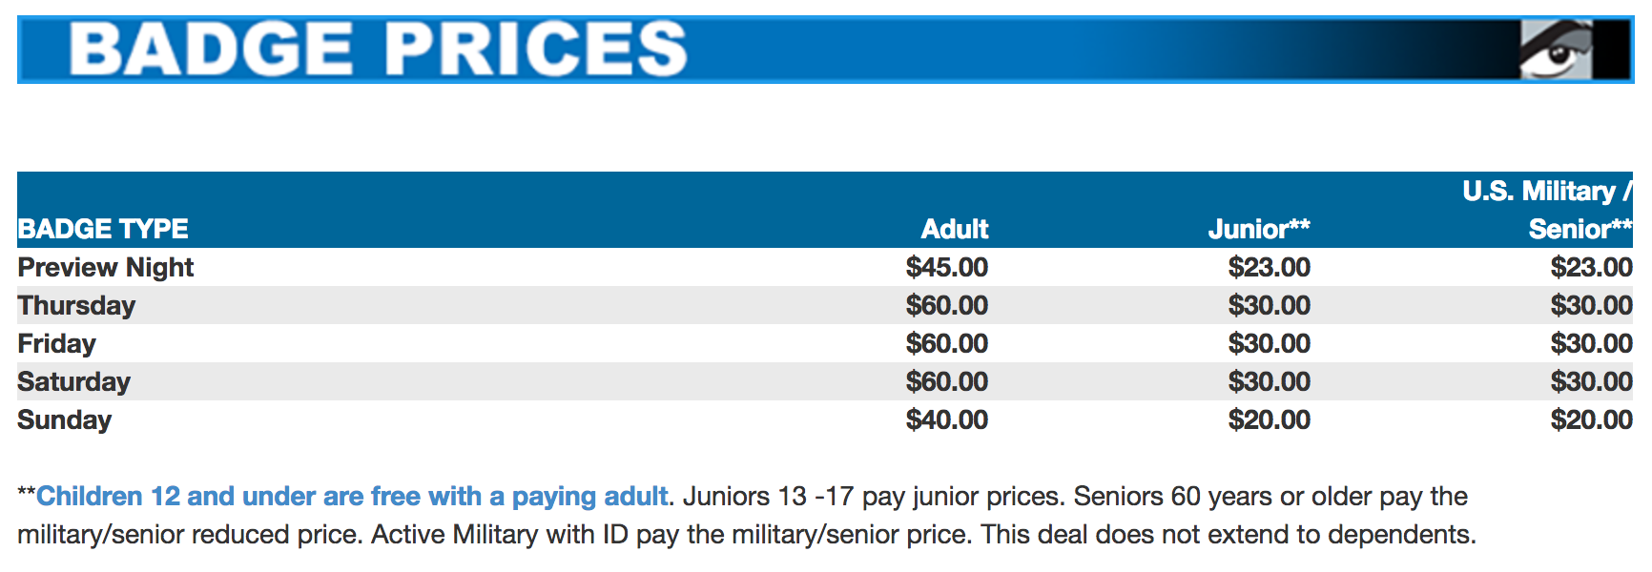Screen dimensions: 1652x572
Task: Select the BADGE TYPE column header
Action: click(103, 229)
